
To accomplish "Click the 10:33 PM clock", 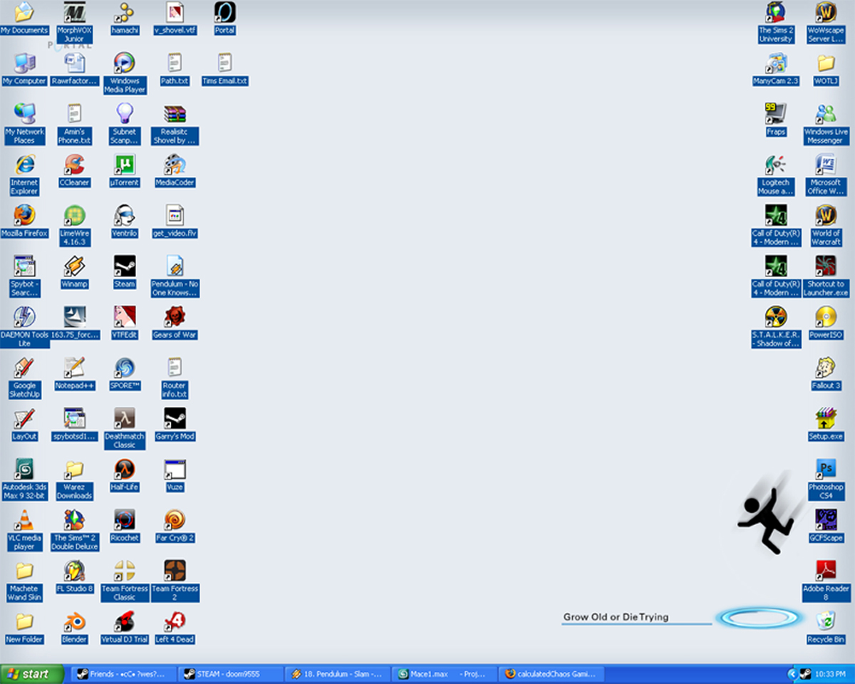I will pyautogui.click(x=831, y=674).
